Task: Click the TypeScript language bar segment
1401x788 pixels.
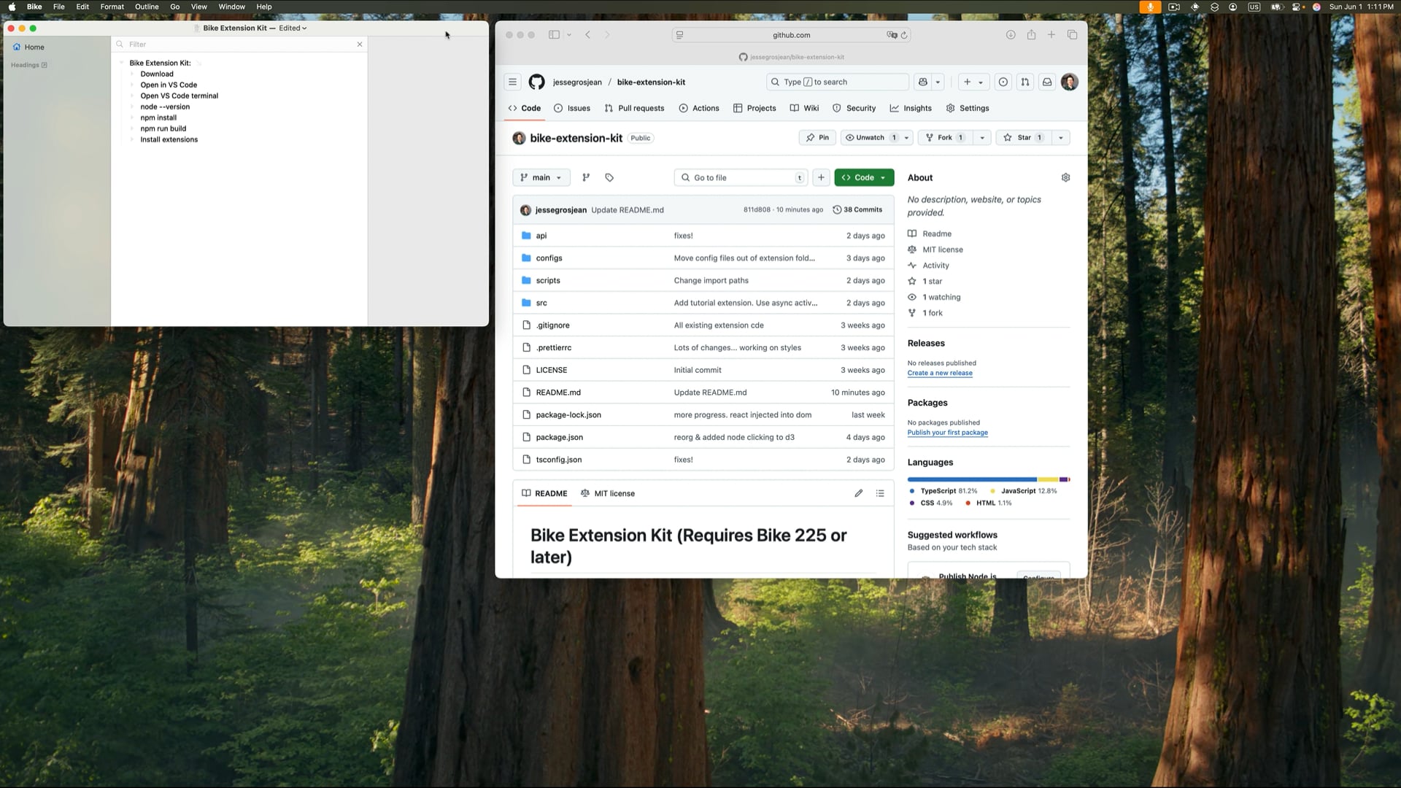Action: coord(972,479)
